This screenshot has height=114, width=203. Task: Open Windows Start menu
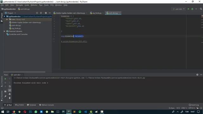click(3, 112)
